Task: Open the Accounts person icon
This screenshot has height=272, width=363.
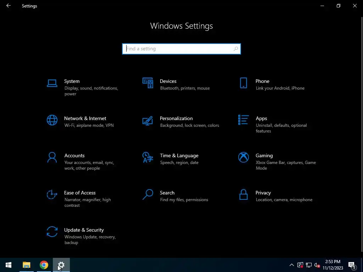Action: point(52,157)
